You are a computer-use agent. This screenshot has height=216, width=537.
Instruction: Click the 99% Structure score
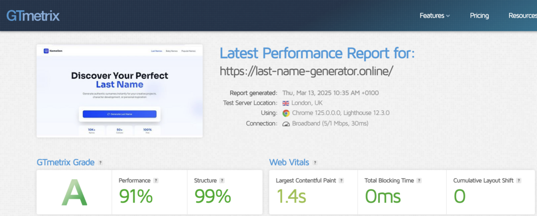click(x=212, y=196)
